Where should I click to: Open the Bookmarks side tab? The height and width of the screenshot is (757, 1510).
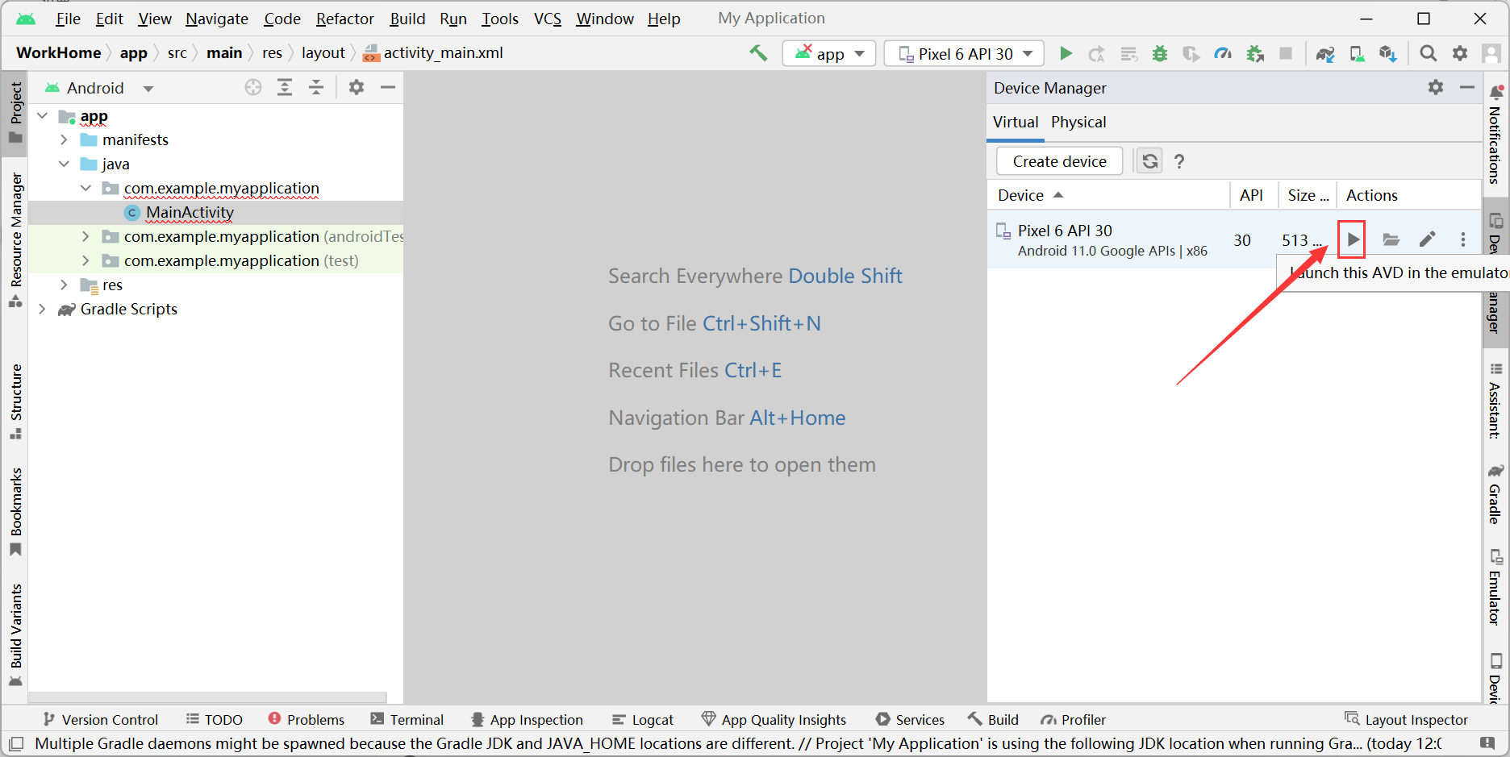pos(15,511)
